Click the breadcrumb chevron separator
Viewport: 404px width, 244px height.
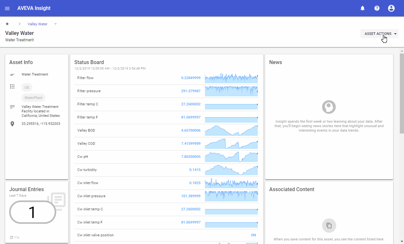coord(19,24)
